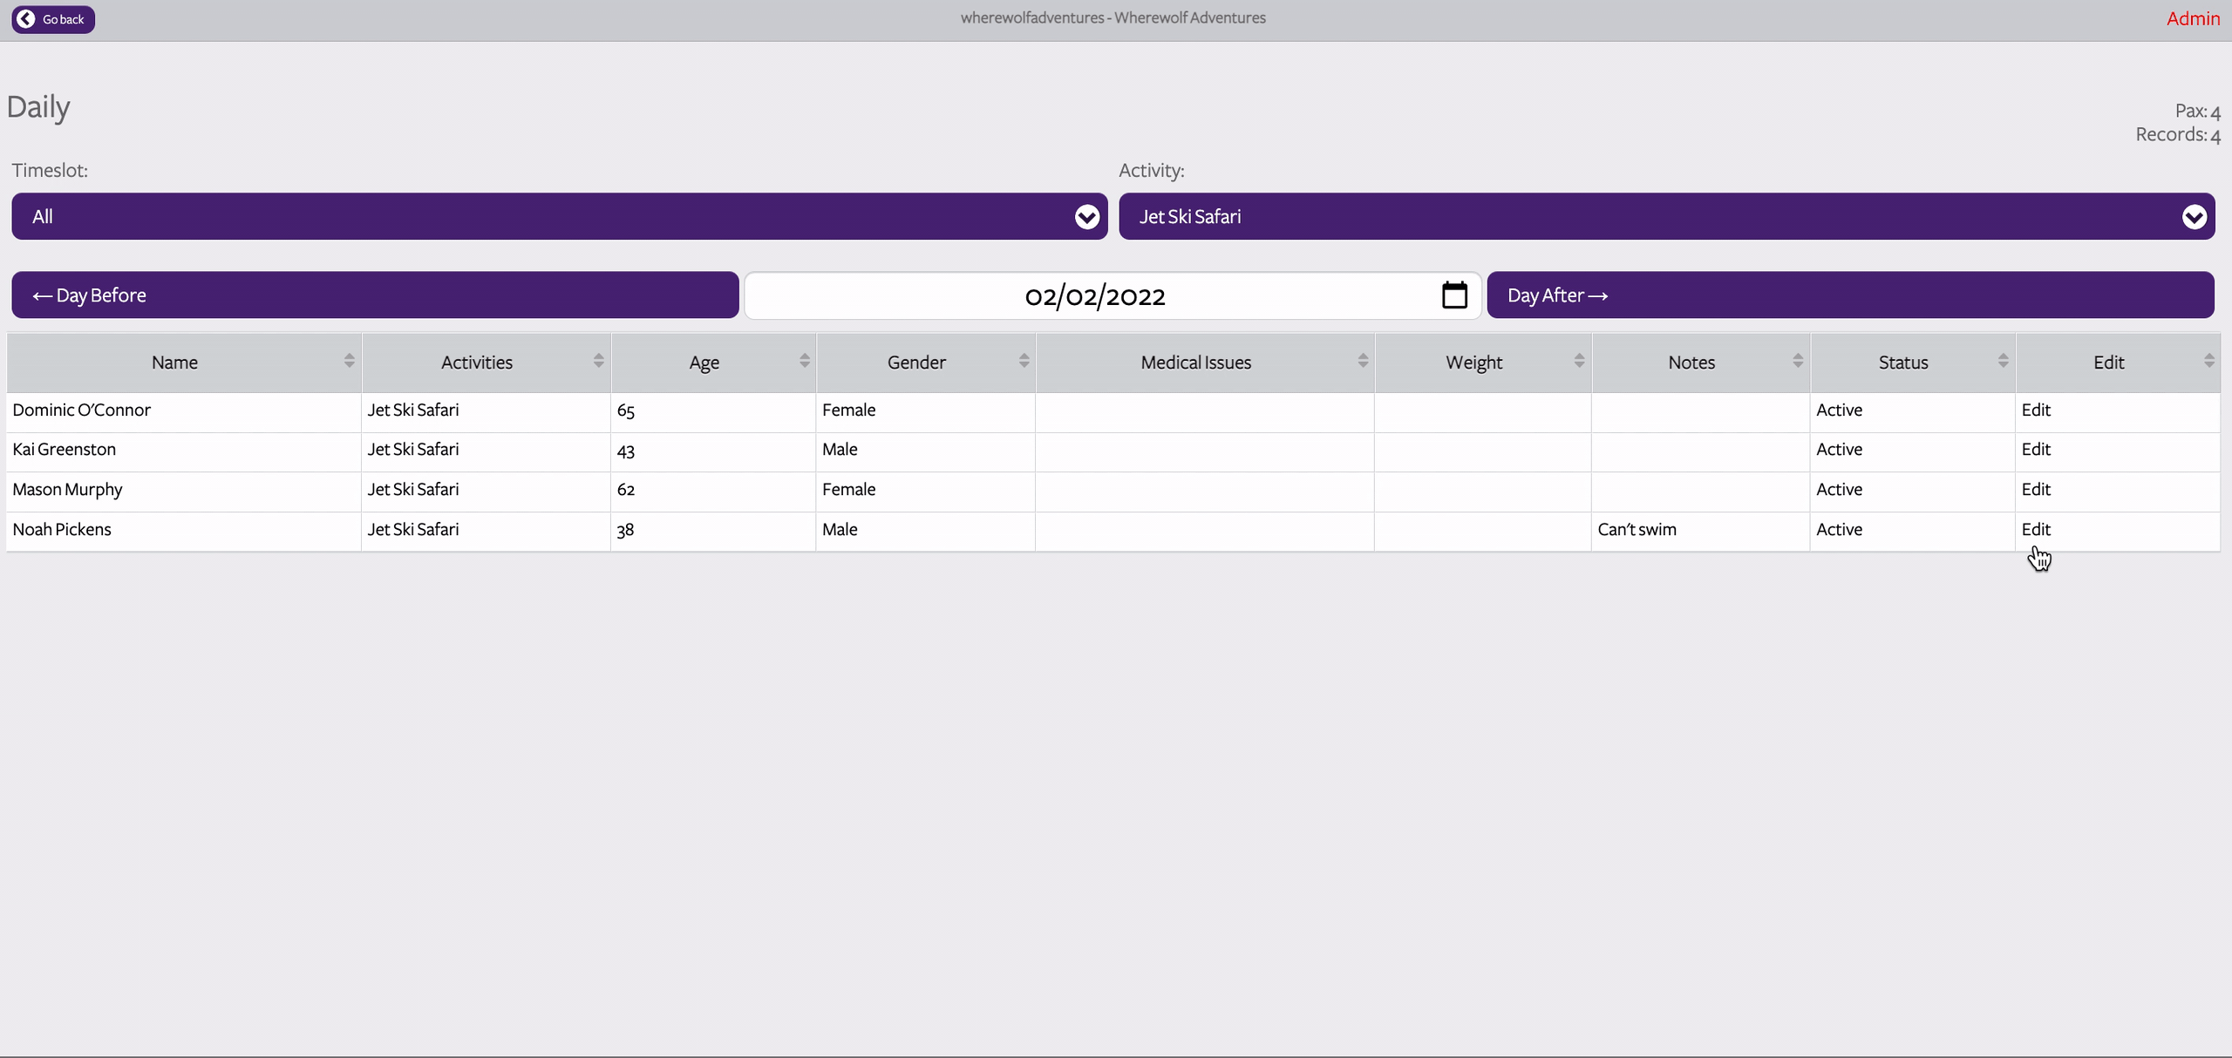
Task: Go to the Day After
Action: tap(1850, 295)
